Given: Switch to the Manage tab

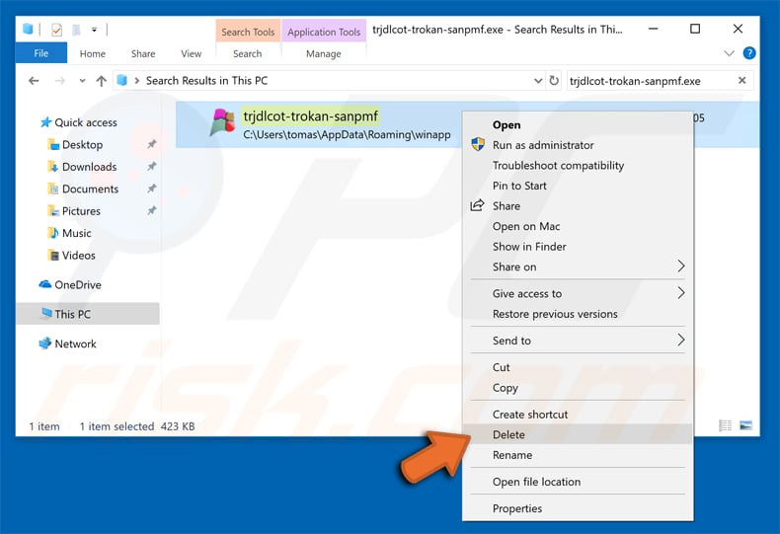Looking at the screenshot, I should (323, 53).
